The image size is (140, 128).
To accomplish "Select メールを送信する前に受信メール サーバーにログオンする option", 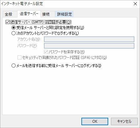I will click(13, 66).
